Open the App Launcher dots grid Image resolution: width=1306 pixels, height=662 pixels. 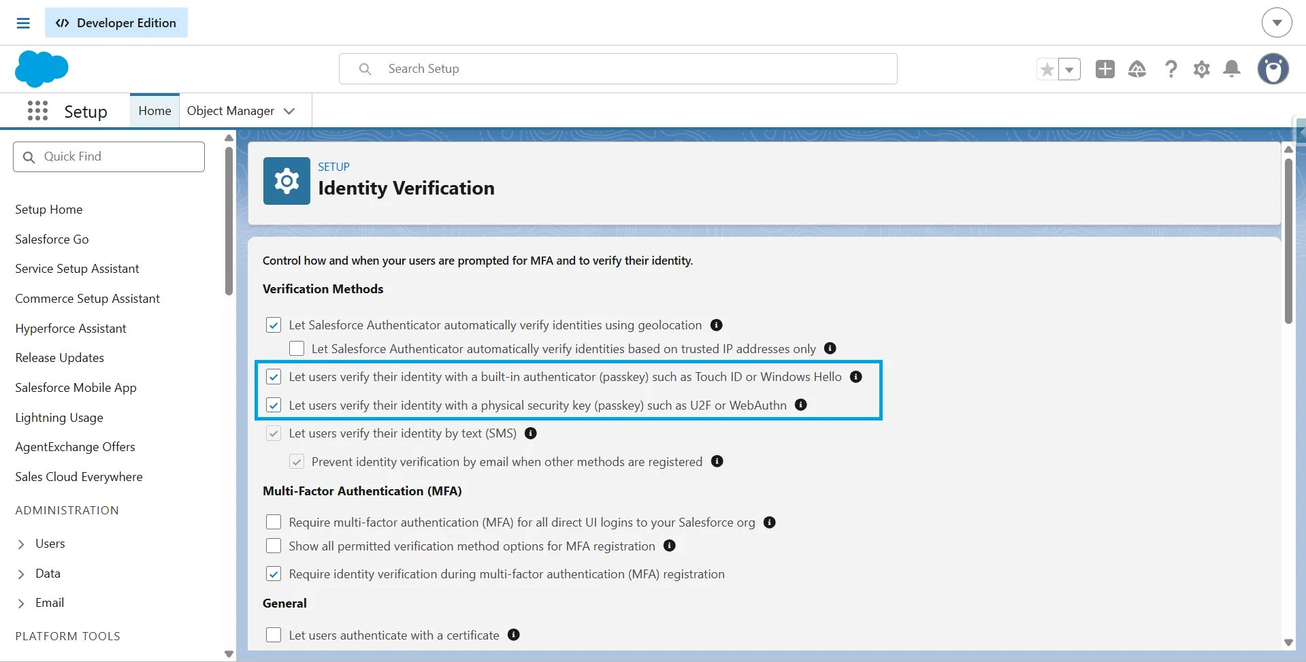click(37, 111)
